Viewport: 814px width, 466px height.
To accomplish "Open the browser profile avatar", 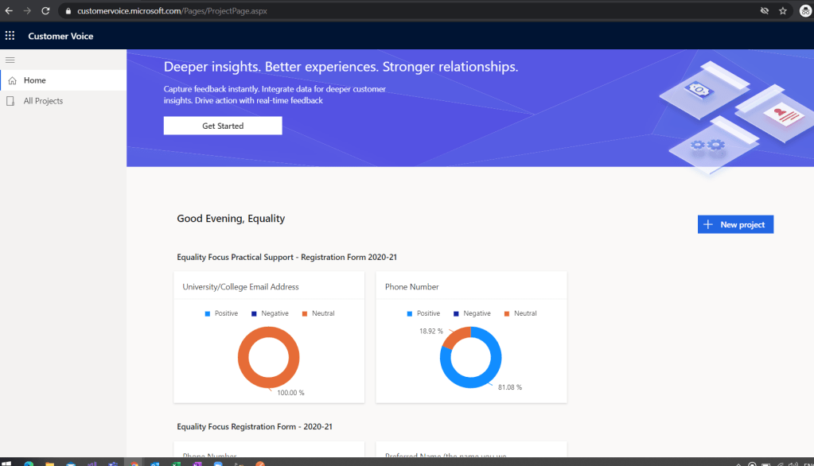I will coord(804,11).
